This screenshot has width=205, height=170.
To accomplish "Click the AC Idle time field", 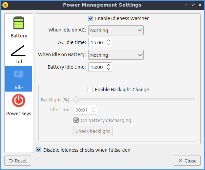I will [97, 43].
